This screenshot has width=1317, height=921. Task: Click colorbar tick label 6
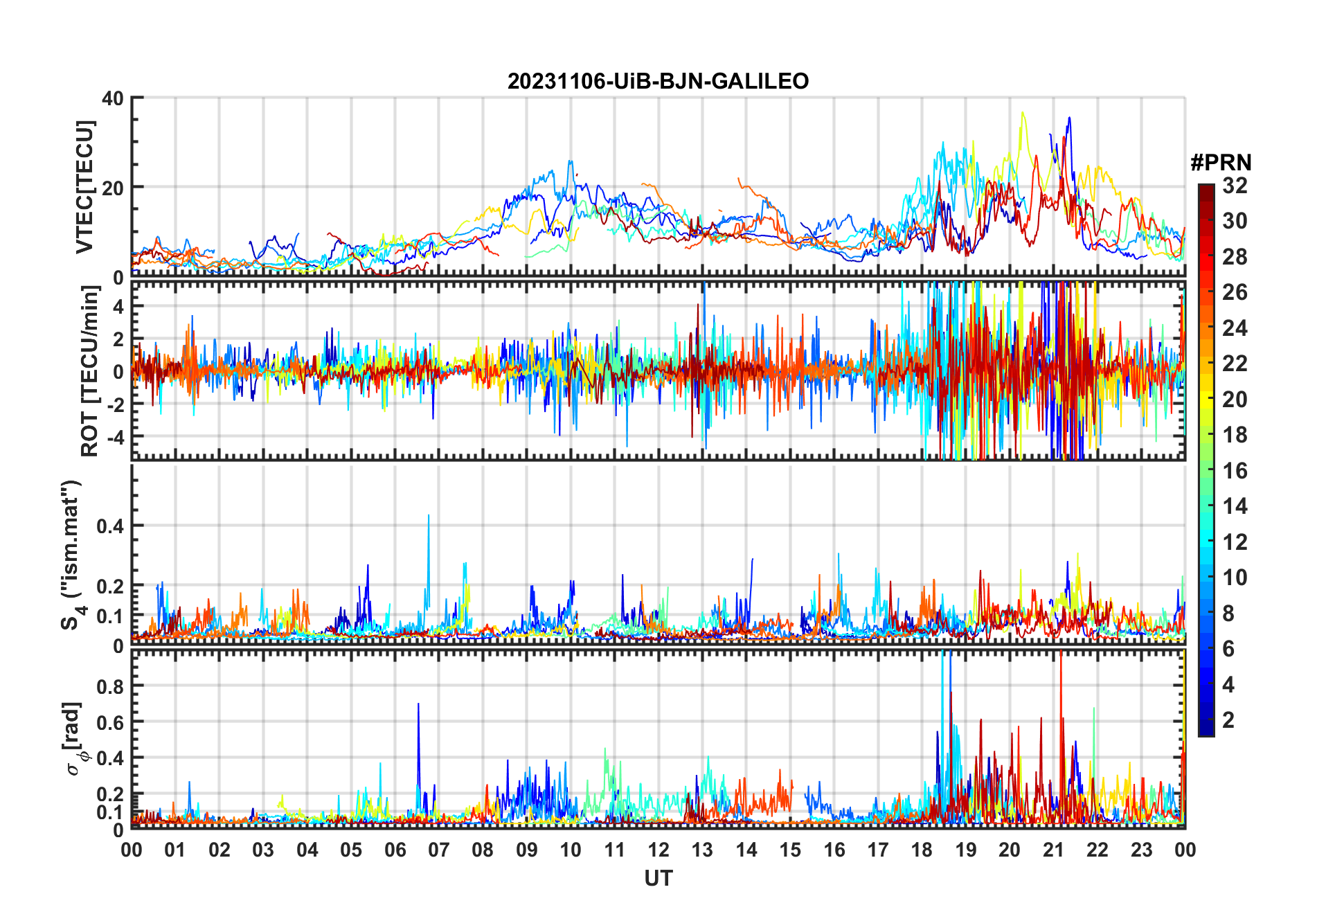tap(1228, 649)
